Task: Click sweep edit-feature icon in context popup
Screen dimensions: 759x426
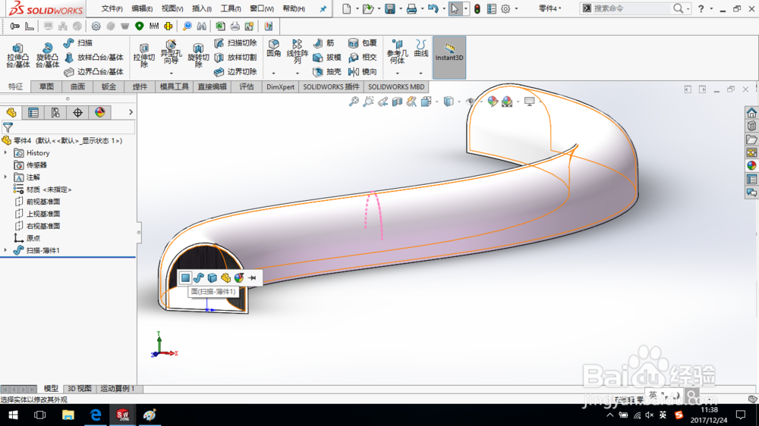Action: [x=198, y=277]
